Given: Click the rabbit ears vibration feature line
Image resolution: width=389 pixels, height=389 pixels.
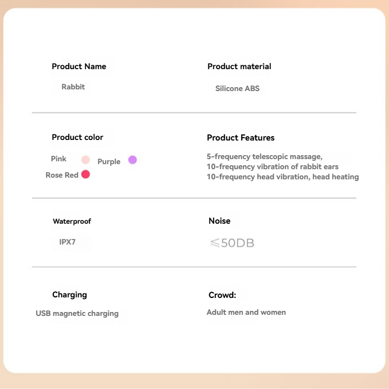Looking at the screenshot, I should [273, 167].
